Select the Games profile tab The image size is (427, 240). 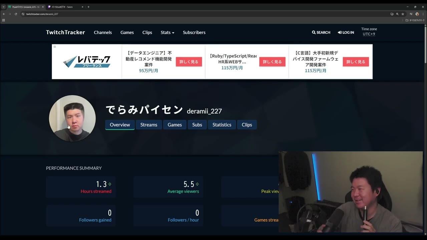pos(175,125)
